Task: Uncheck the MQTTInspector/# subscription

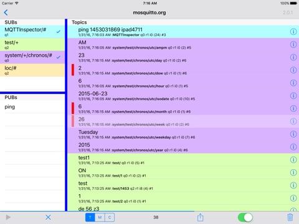Action: (59, 32)
